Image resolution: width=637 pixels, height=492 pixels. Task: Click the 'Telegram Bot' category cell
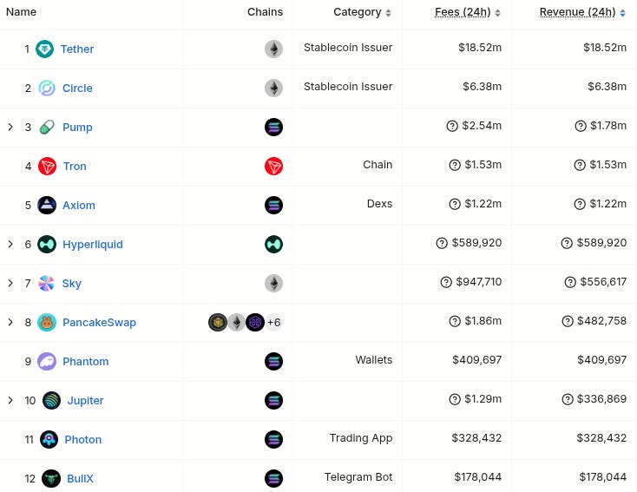point(358,477)
